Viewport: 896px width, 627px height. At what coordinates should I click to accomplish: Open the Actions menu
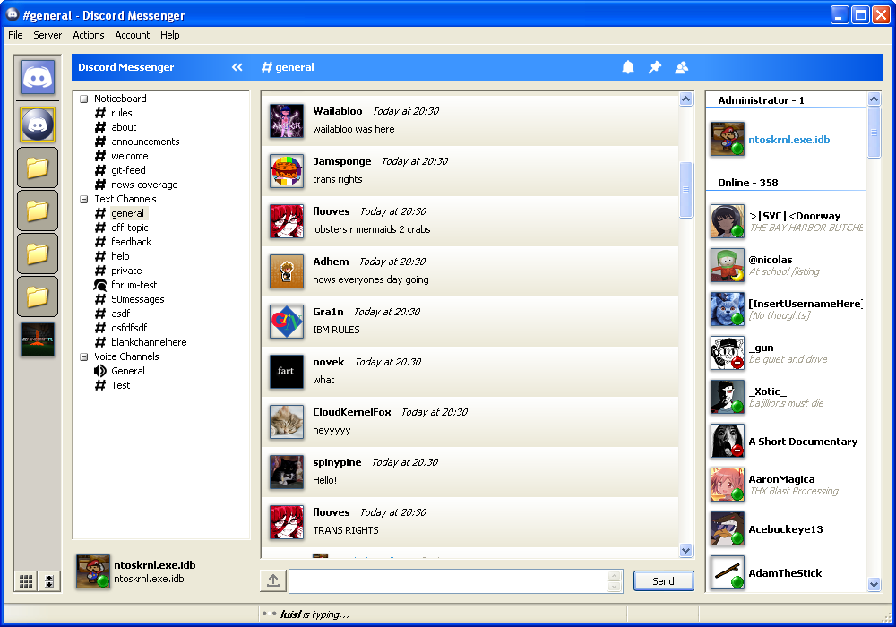pyautogui.click(x=89, y=35)
